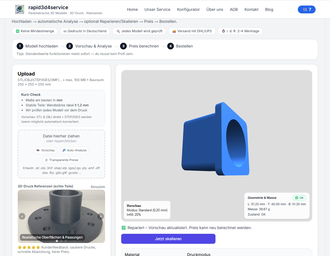Image resolution: width=330 pixels, height=256 pixels.
Task: Expand the Beispiele reference examples
Action: (98, 187)
